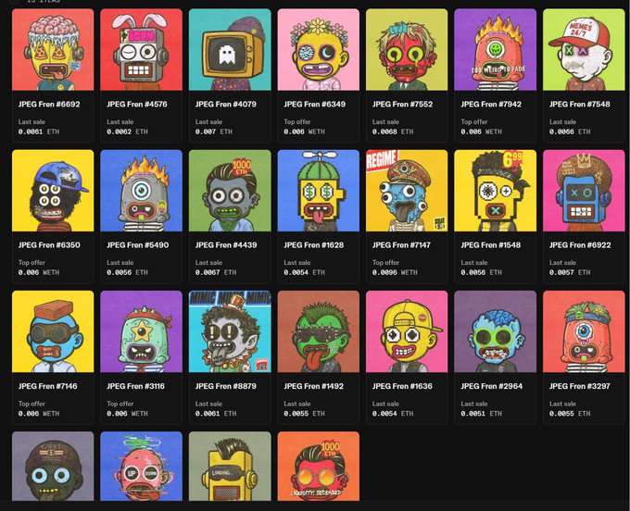The height and width of the screenshot is (511, 630).
Task: Go to JPEG Fren #2964 title
Action: click(x=492, y=386)
